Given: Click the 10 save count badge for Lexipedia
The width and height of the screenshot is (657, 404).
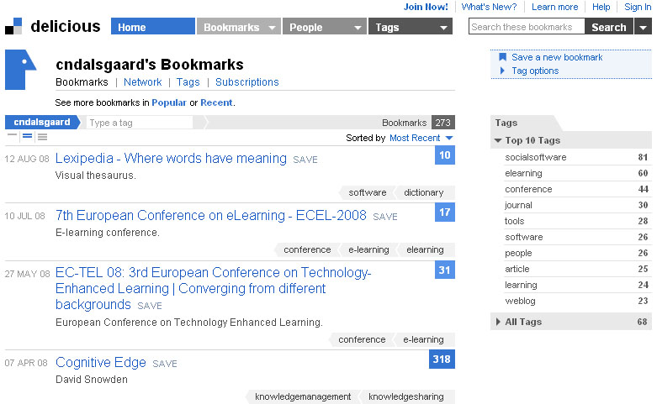Looking at the screenshot, I should (x=445, y=155).
